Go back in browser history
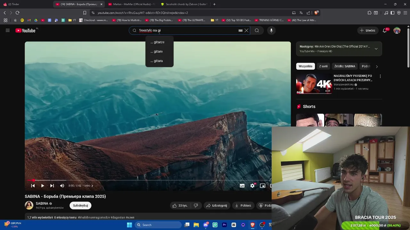Viewport: 410px width, 230px height. [x=4, y=13]
